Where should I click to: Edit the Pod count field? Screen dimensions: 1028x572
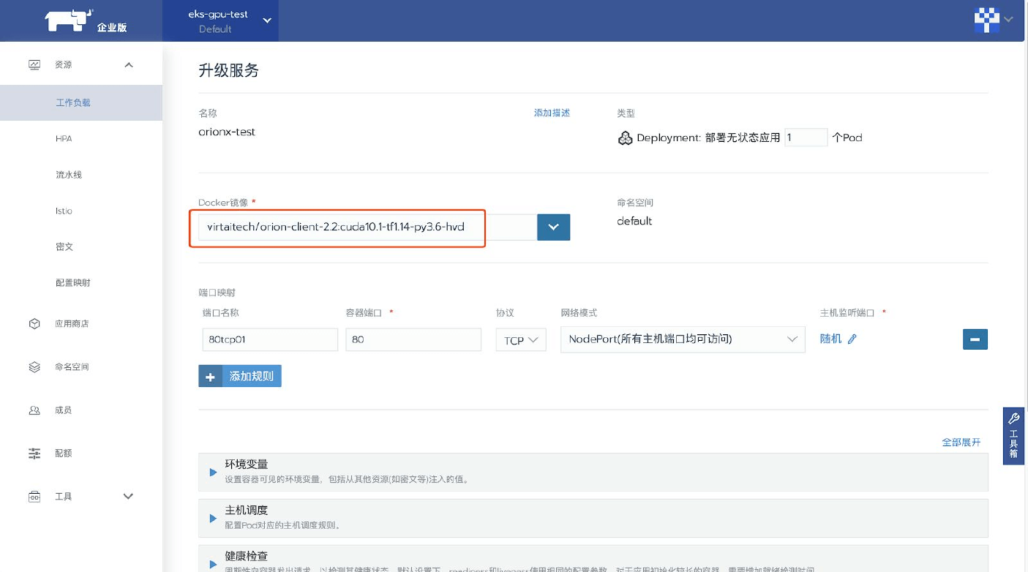[x=806, y=137]
